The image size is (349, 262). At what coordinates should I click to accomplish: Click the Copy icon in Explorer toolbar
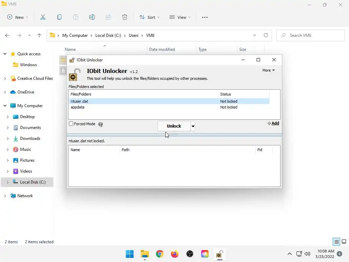(59, 17)
